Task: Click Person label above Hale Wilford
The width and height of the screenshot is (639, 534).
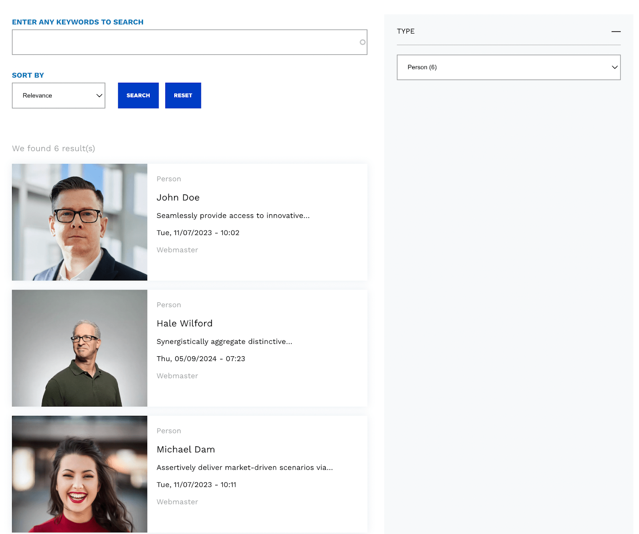Action: (x=169, y=305)
